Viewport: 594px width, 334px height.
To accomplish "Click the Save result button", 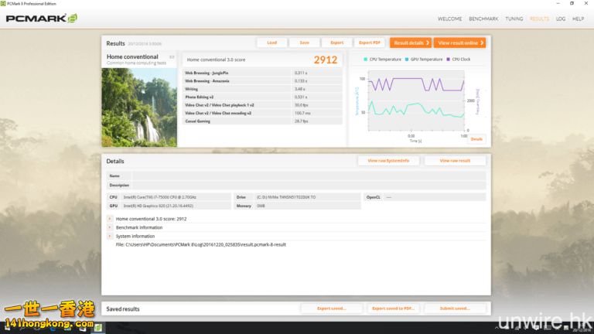I will pos(304,43).
